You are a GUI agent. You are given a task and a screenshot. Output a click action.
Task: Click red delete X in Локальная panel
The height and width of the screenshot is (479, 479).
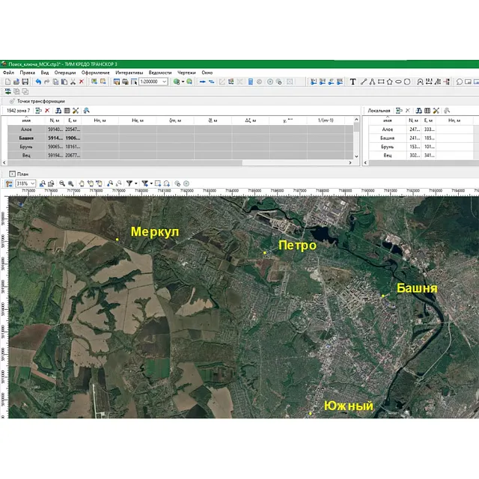click(x=407, y=110)
